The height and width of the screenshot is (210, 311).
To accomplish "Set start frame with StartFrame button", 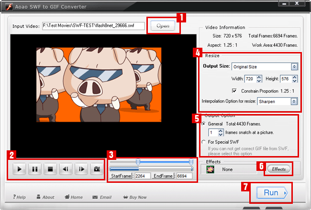I will 121,176.
